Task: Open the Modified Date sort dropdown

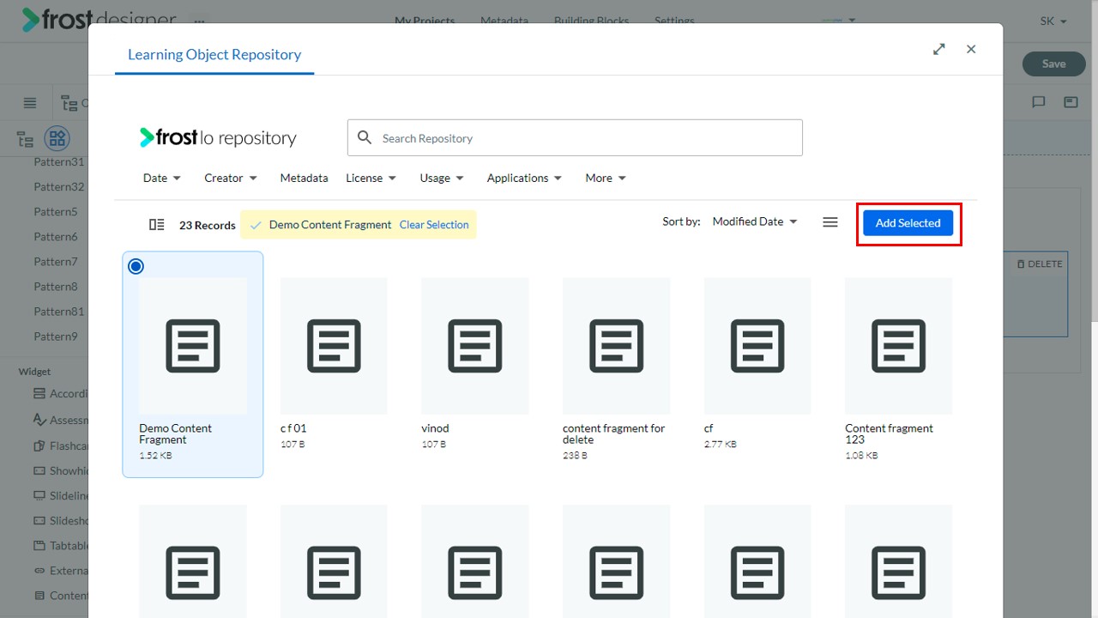Action: pyautogui.click(x=755, y=221)
